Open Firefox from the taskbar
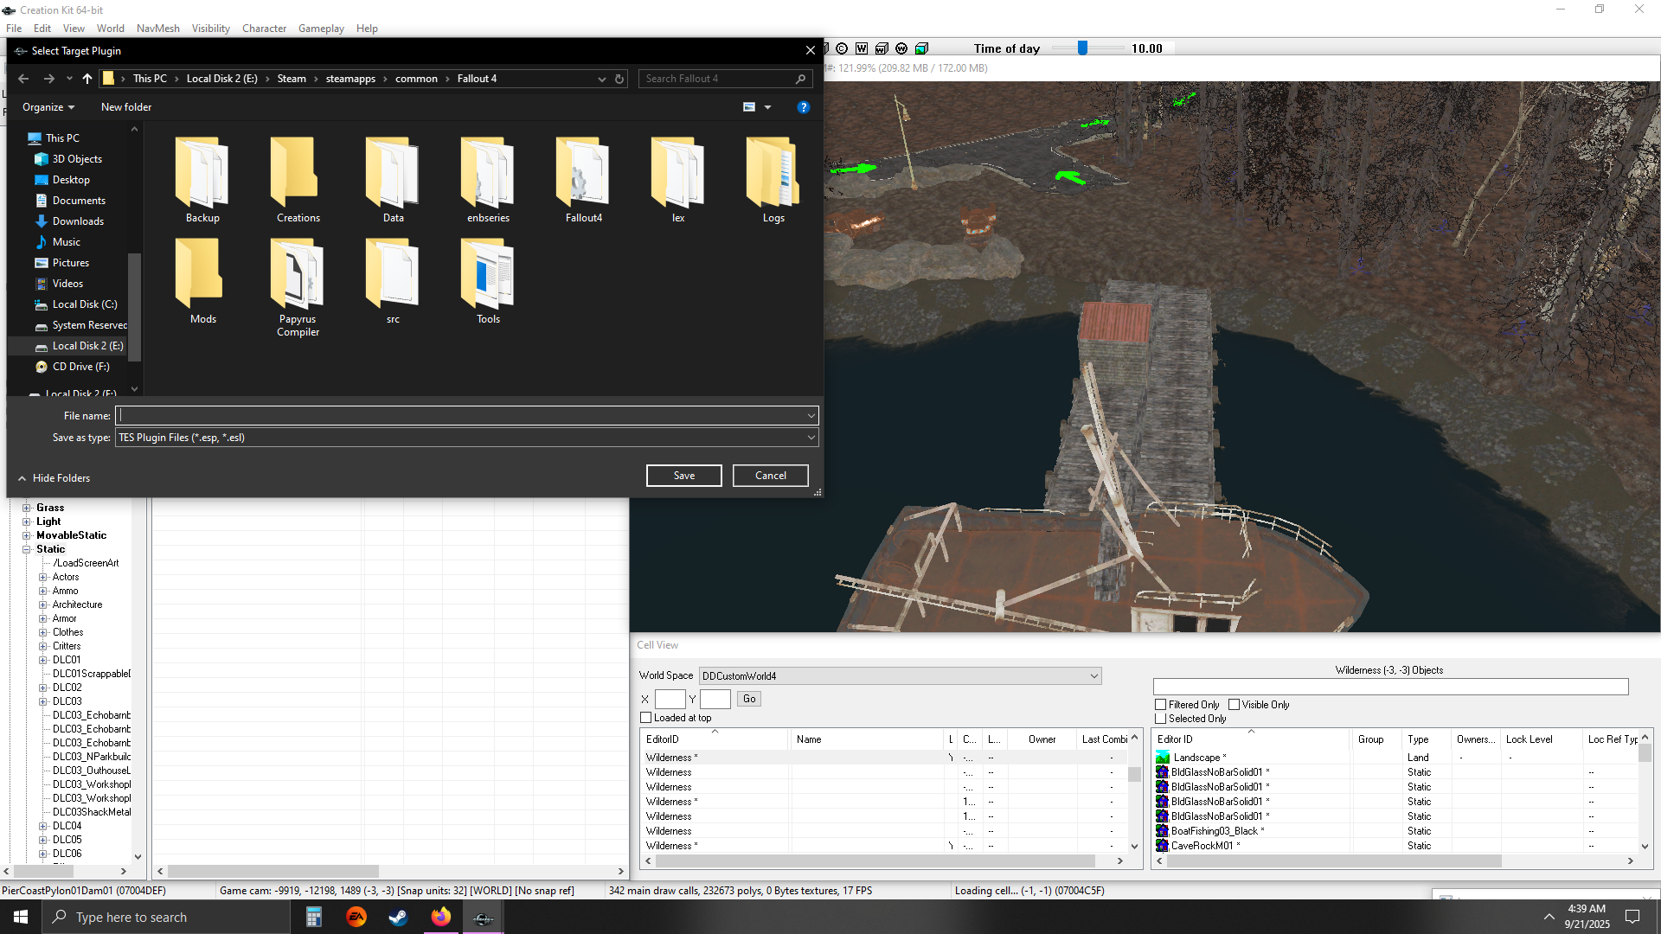 pyautogui.click(x=441, y=917)
